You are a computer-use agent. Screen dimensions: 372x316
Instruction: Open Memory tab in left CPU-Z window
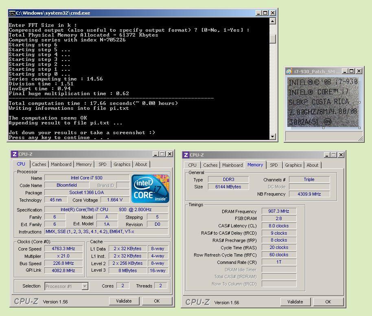tap(84, 164)
